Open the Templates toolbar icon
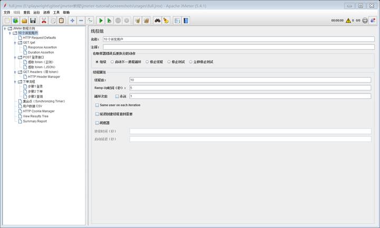Image resolution: width=380 pixels, height=228 pixels. [x=16, y=21]
